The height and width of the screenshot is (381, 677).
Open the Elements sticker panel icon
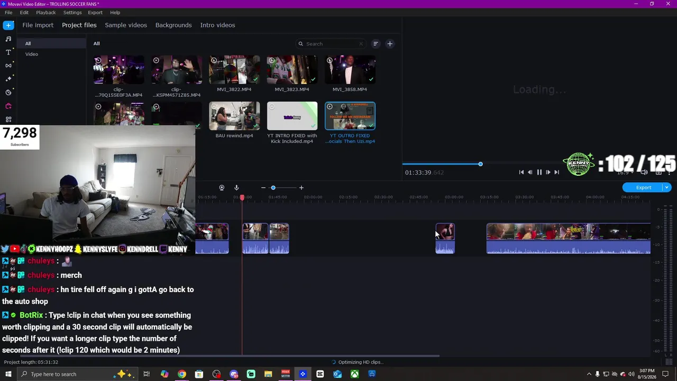pos(8,92)
